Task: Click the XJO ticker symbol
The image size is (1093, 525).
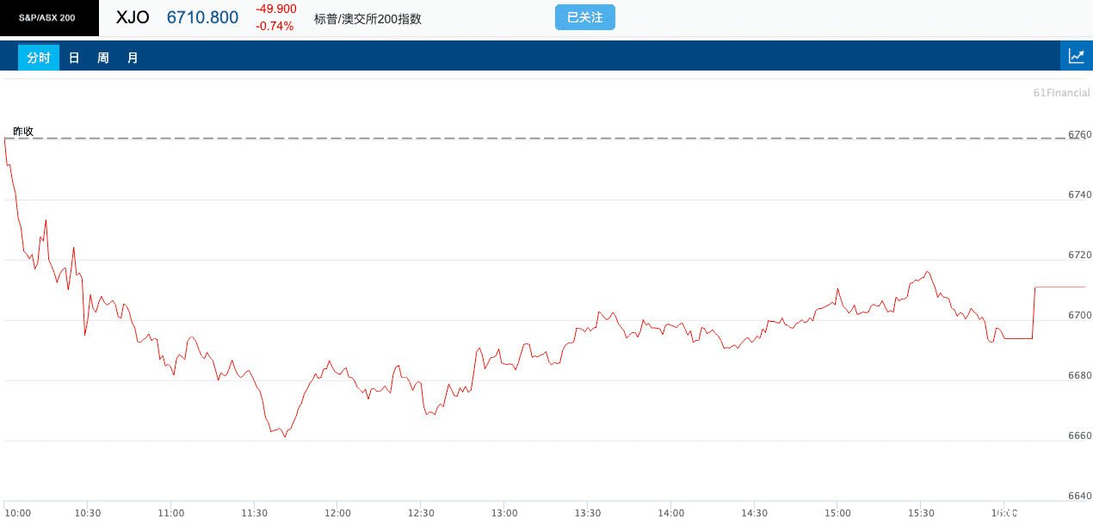Action: tap(133, 17)
